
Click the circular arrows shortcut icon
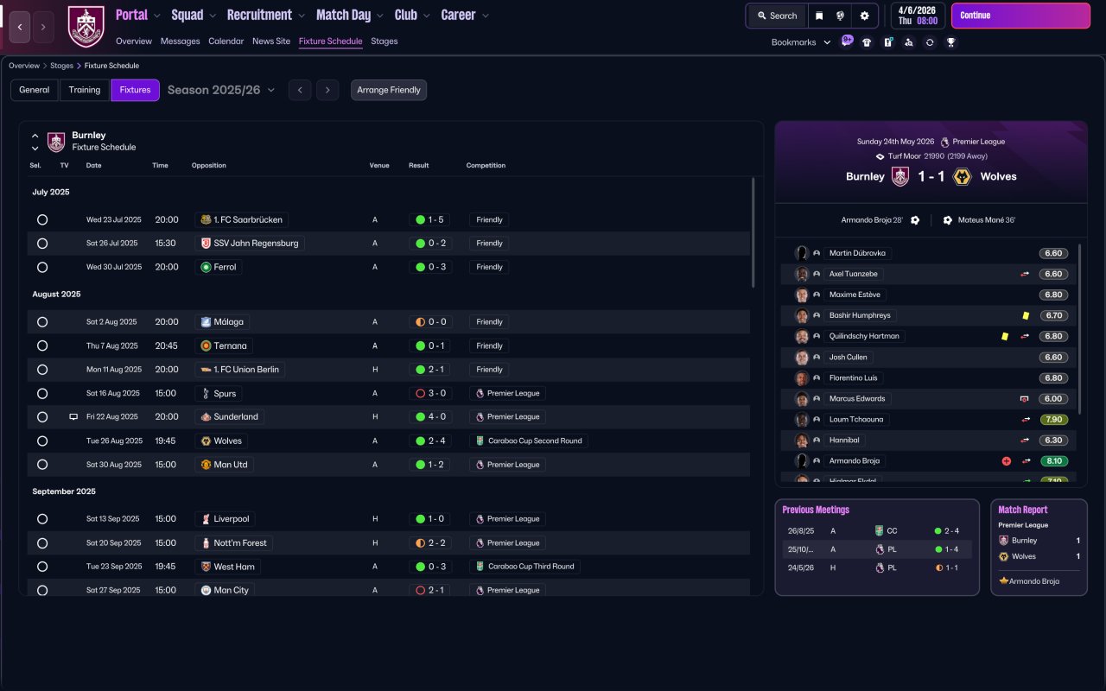pos(930,41)
